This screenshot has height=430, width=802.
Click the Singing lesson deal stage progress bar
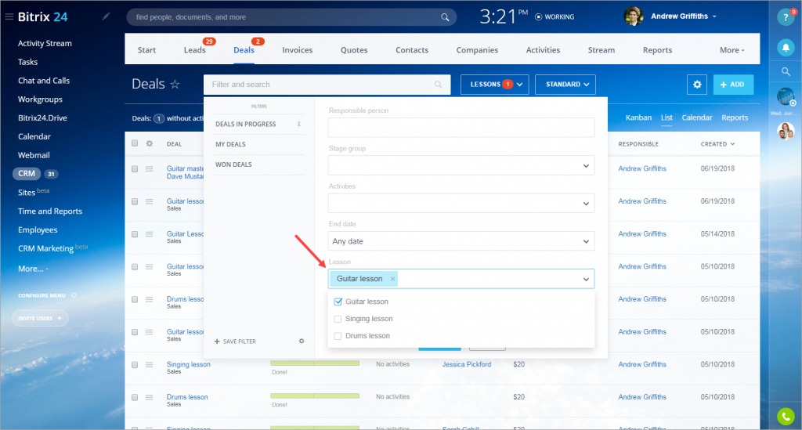pos(315,363)
